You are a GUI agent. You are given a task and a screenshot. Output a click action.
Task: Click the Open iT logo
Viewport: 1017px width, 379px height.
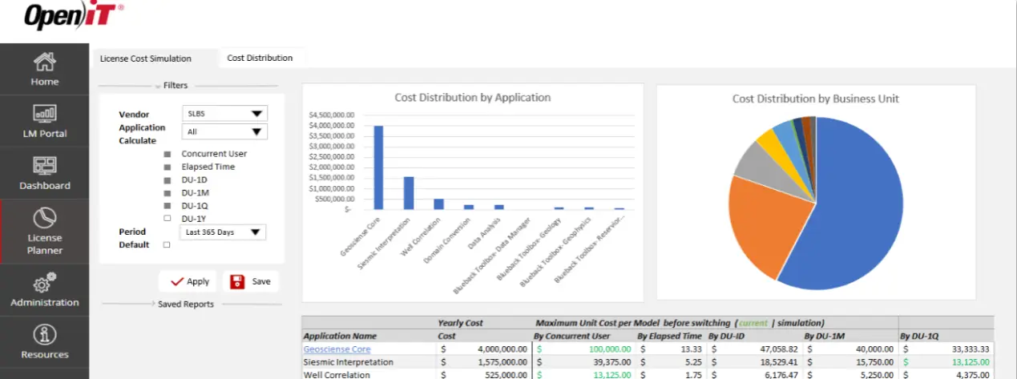[x=74, y=15]
